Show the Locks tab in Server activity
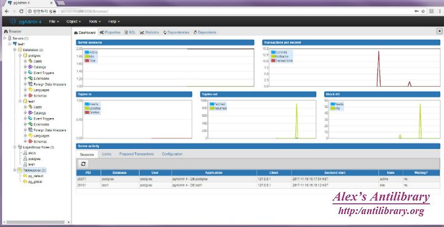 click(107, 154)
